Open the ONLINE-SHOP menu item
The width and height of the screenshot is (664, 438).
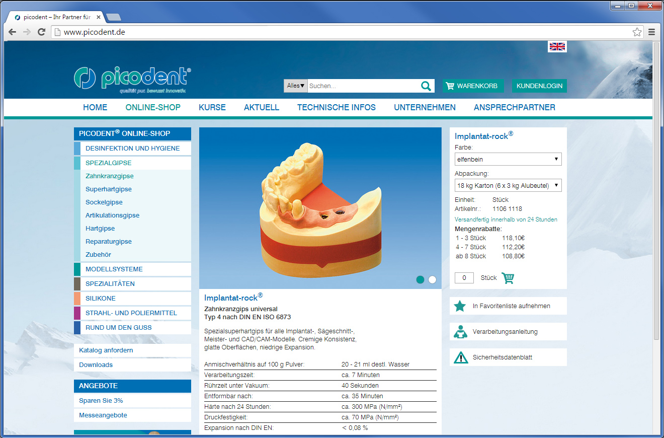point(153,107)
